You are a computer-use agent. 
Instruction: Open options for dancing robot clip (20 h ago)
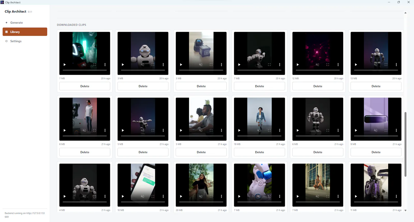click(280, 65)
